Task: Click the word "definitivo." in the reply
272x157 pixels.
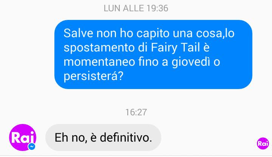Action: pyautogui.click(x=126, y=137)
